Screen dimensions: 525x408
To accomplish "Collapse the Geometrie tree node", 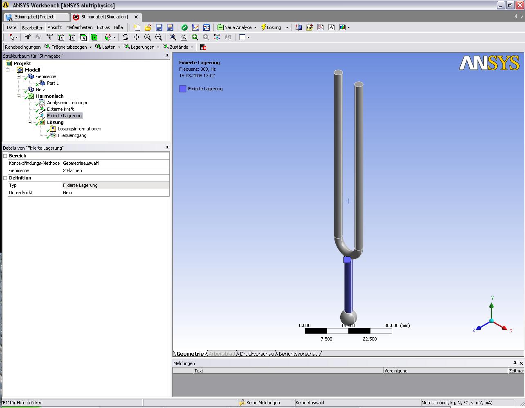I will coord(19,76).
